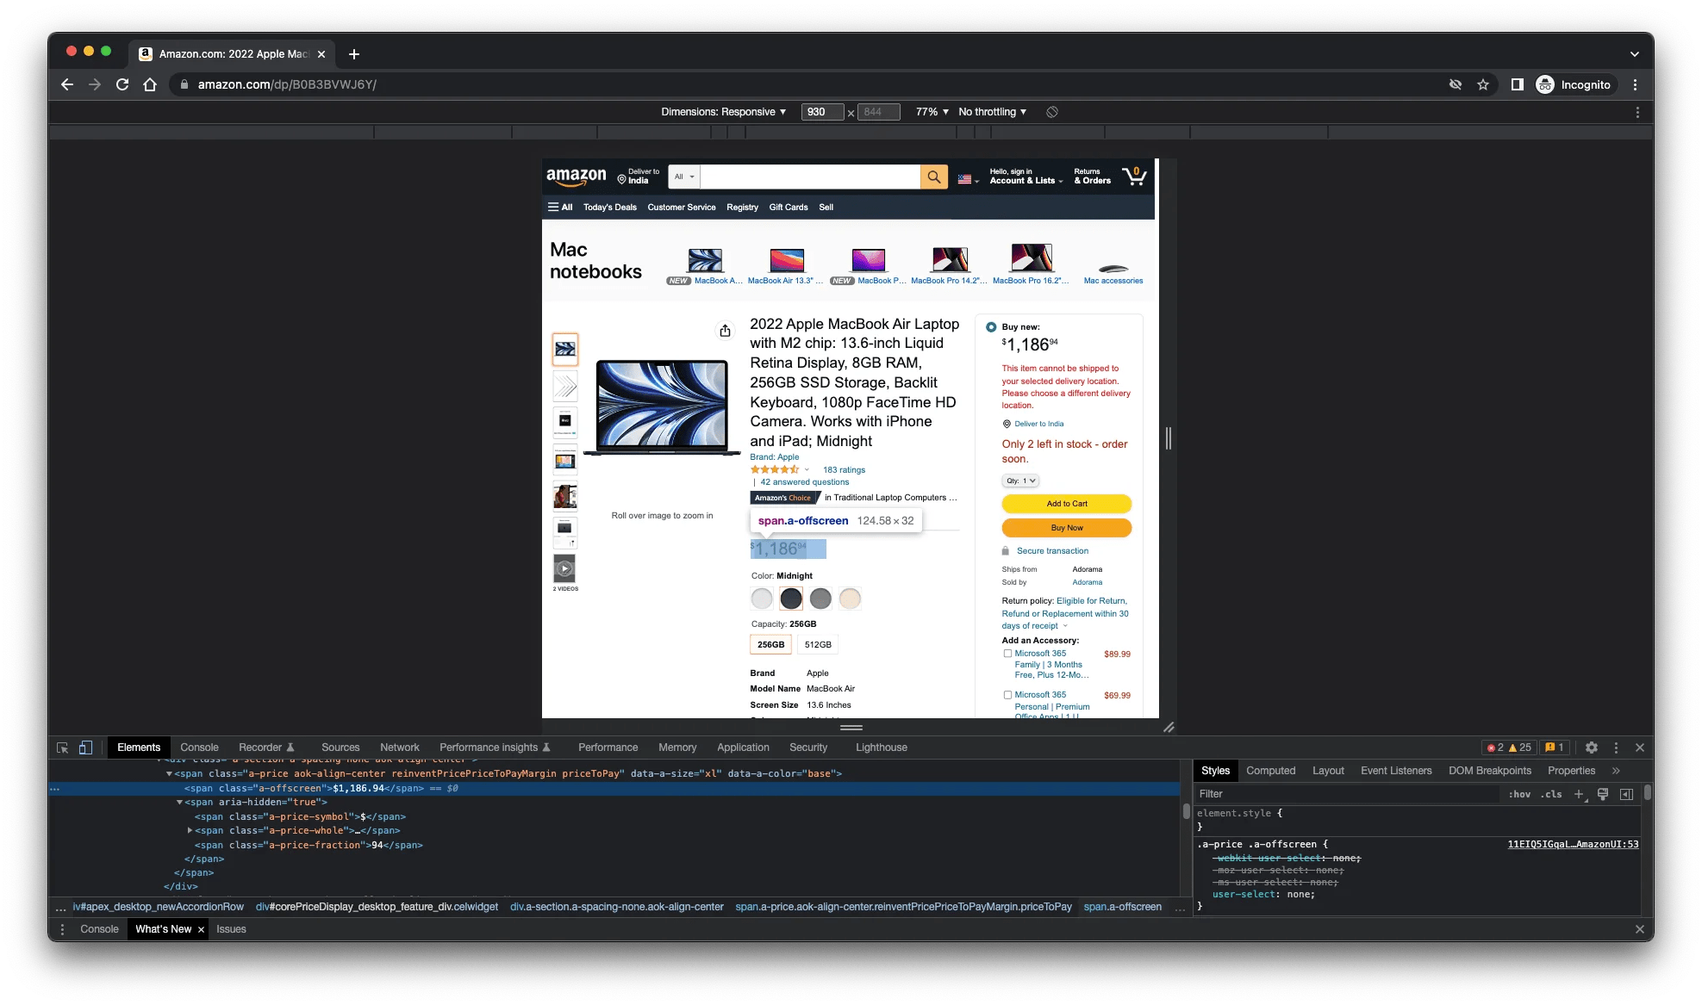Open the hamburger All menu on Amazon
This screenshot has height=1005, width=1702.
(x=559, y=207)
